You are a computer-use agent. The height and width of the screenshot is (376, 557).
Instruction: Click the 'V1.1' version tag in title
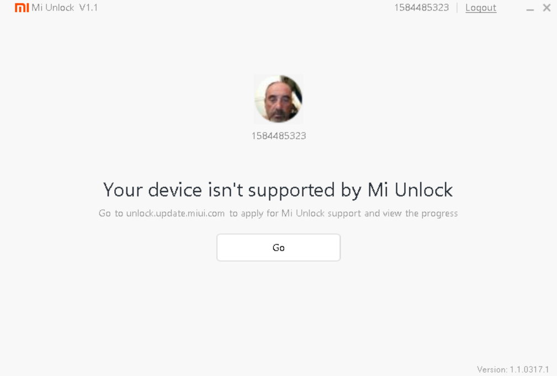[88, 8]
